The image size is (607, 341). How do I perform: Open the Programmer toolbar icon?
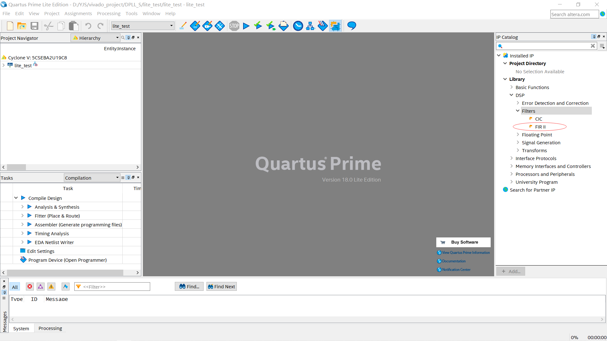(323, 26)
